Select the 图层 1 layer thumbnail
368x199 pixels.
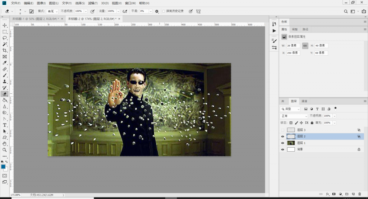coord(291,143)
